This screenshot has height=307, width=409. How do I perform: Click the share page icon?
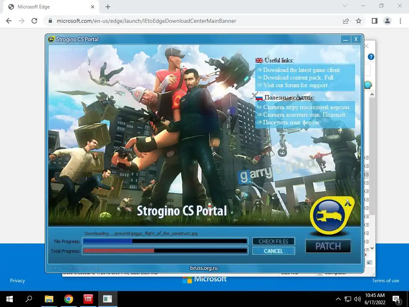[x=346, y=21]
